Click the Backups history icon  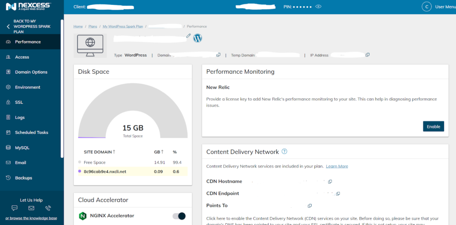click(x=8, y=178)
